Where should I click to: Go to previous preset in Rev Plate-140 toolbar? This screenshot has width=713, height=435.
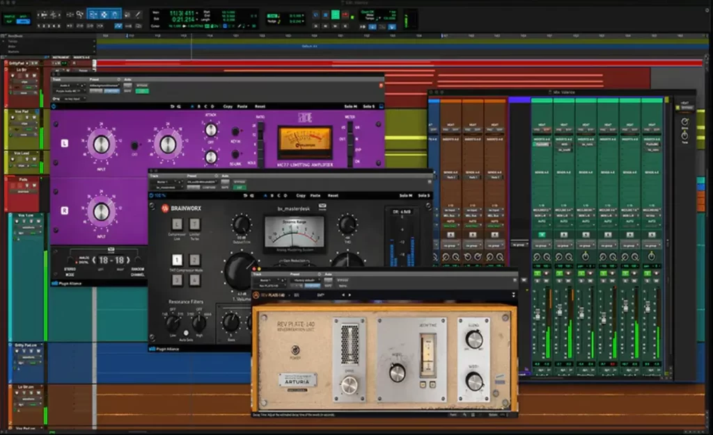click(343, 295)
